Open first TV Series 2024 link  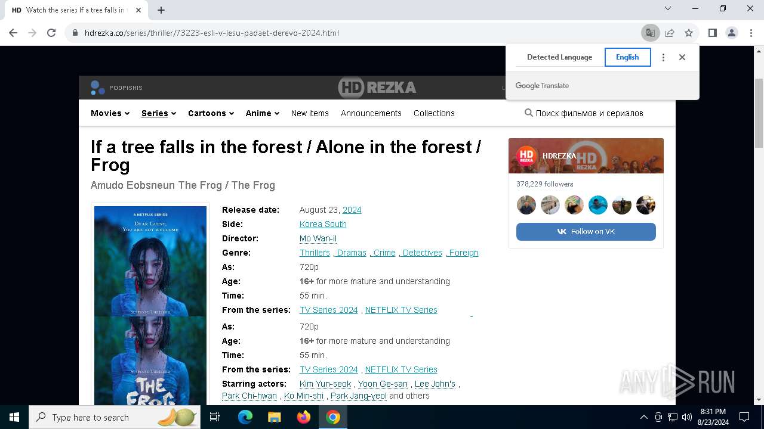click(329, 310)
